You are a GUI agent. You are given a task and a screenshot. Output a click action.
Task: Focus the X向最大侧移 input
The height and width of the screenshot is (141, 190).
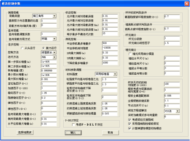(110, 53)
